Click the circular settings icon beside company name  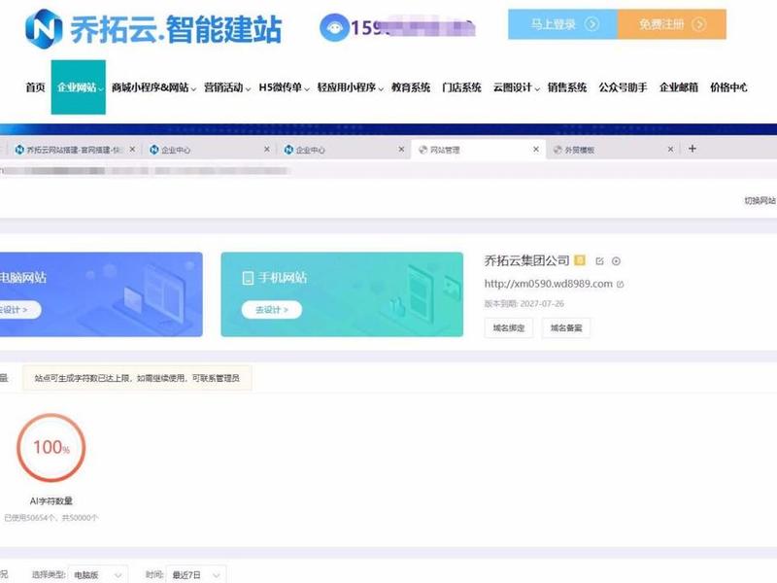click(616, 261)
